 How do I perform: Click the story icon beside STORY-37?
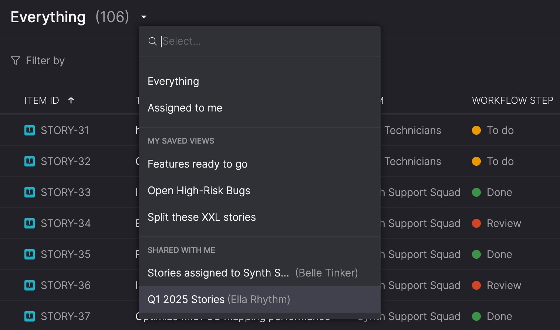coord(30,316)
